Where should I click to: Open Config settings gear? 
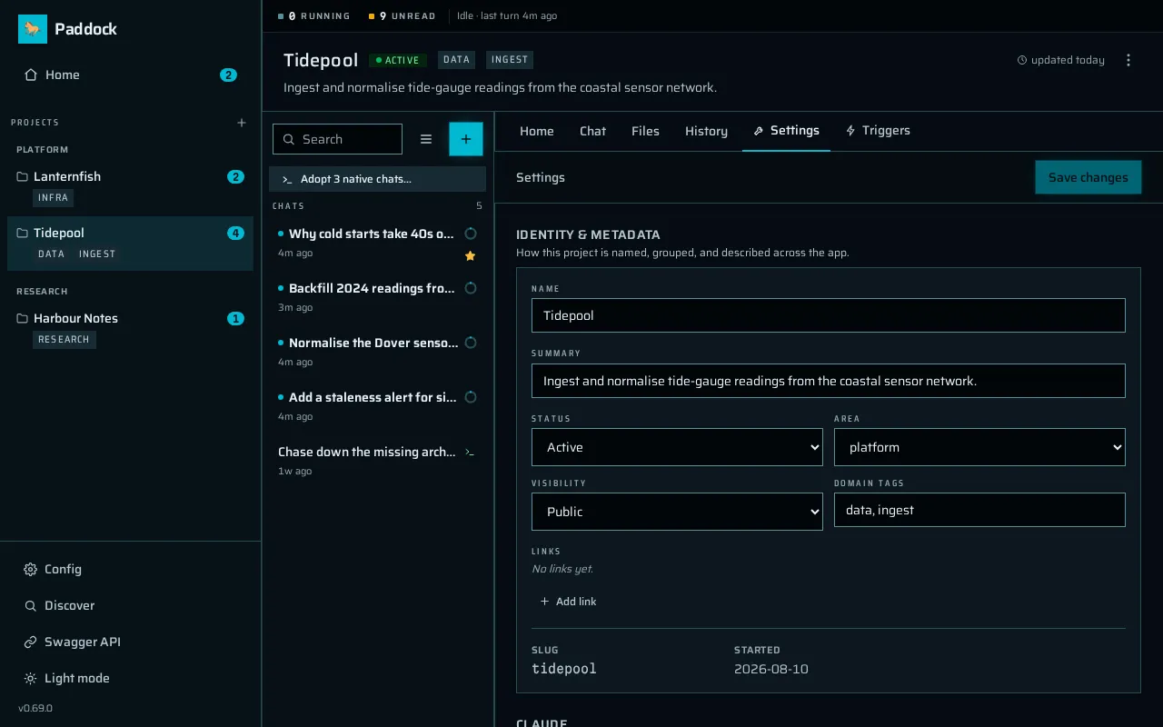pyautogui.click(x=130, y=569)
